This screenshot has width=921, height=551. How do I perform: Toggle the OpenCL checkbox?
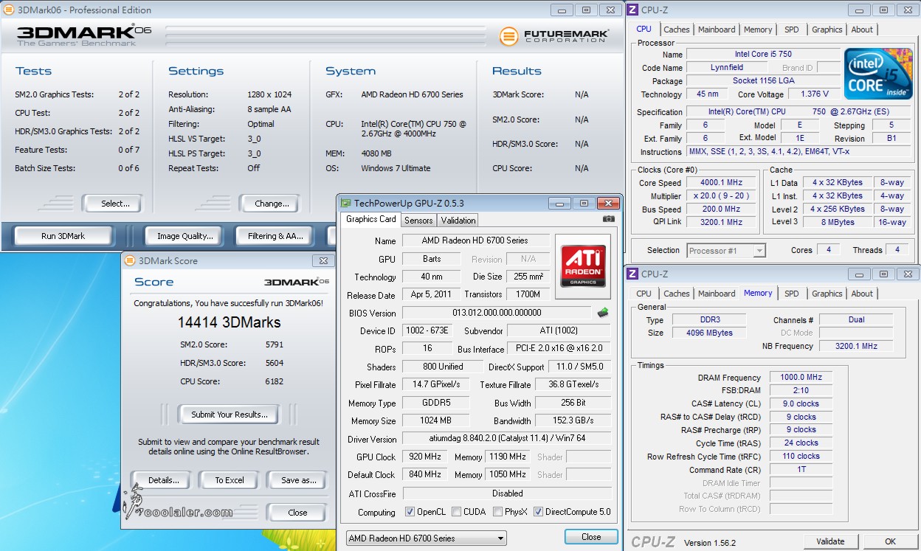pos(410,512)
